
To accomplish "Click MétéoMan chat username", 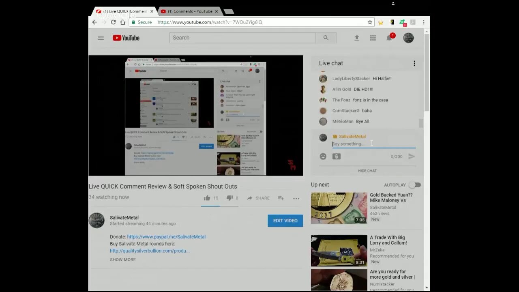I will (x=343, y=121).
